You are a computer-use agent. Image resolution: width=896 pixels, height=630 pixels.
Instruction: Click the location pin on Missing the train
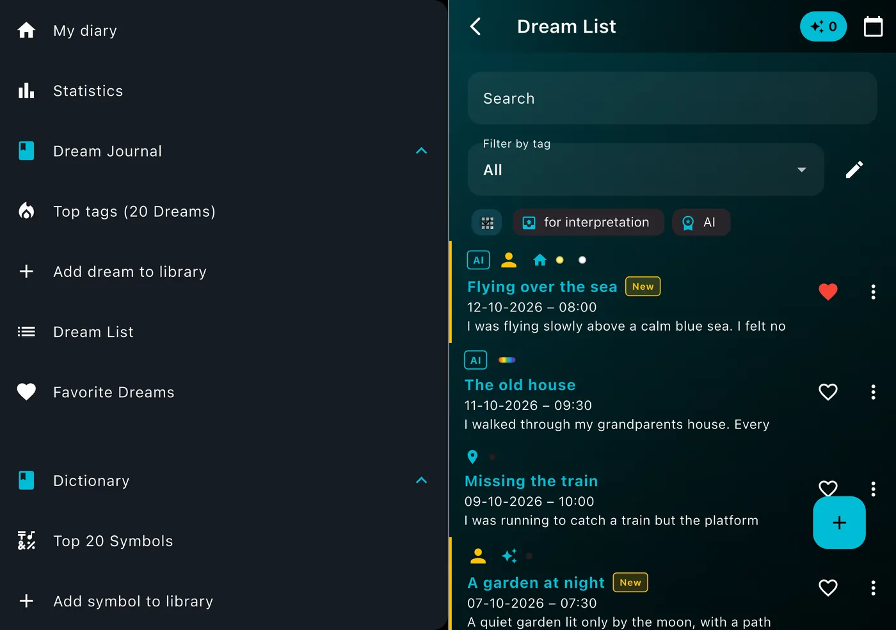(x=472, y=457)
